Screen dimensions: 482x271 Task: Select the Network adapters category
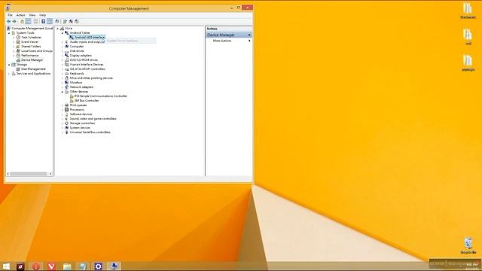tap(81, 87)
